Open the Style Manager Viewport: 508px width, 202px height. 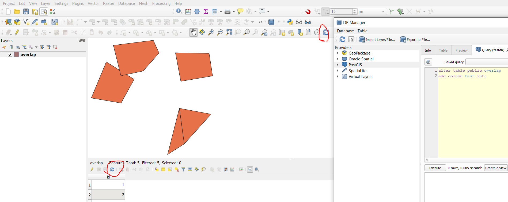(52, 11)
